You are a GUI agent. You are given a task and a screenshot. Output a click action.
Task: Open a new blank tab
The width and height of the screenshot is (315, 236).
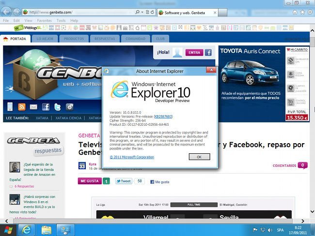(223, 13)
